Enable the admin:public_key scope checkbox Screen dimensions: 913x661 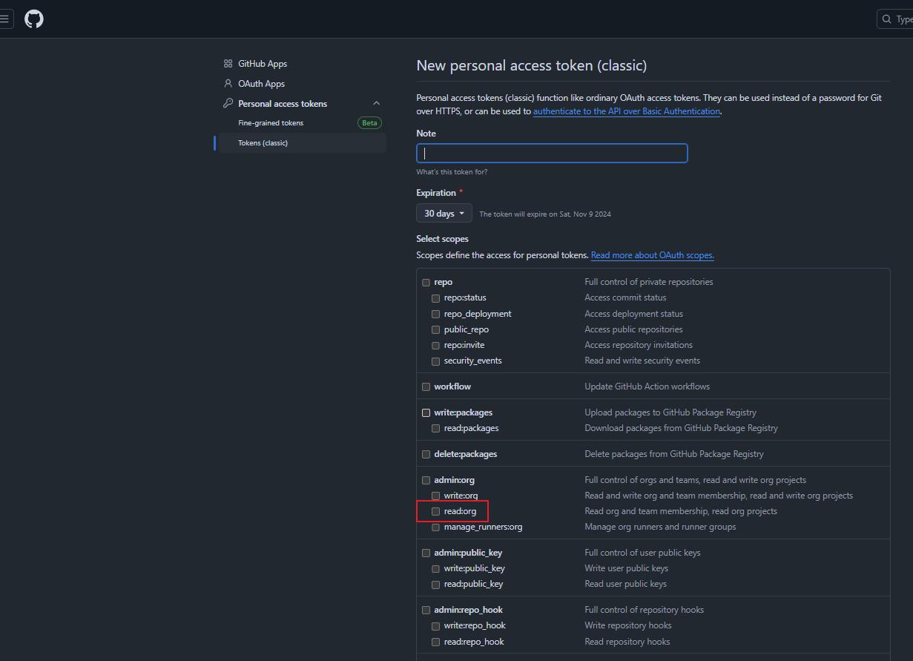pyautogui.click(x=426, y=553)
